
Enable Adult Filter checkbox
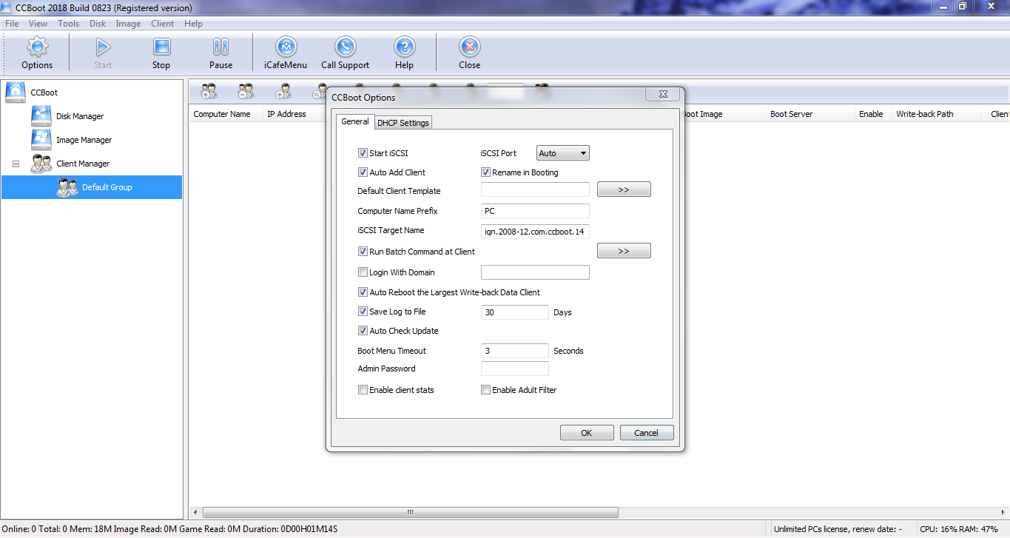tap(486, 390)
